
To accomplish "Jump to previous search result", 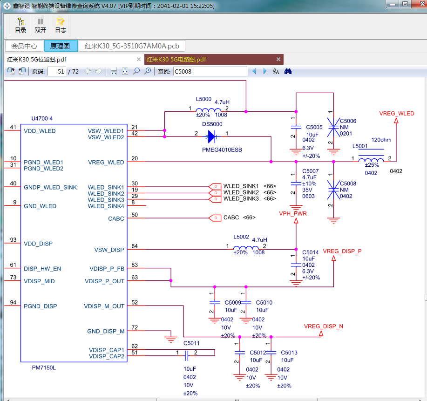I will pos(254,71).
